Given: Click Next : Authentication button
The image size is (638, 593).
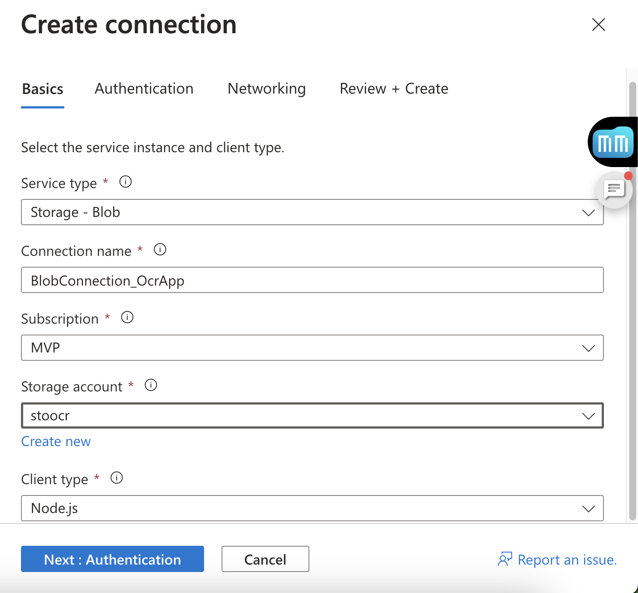Looking at the screenshot, I should pos(112,559).
